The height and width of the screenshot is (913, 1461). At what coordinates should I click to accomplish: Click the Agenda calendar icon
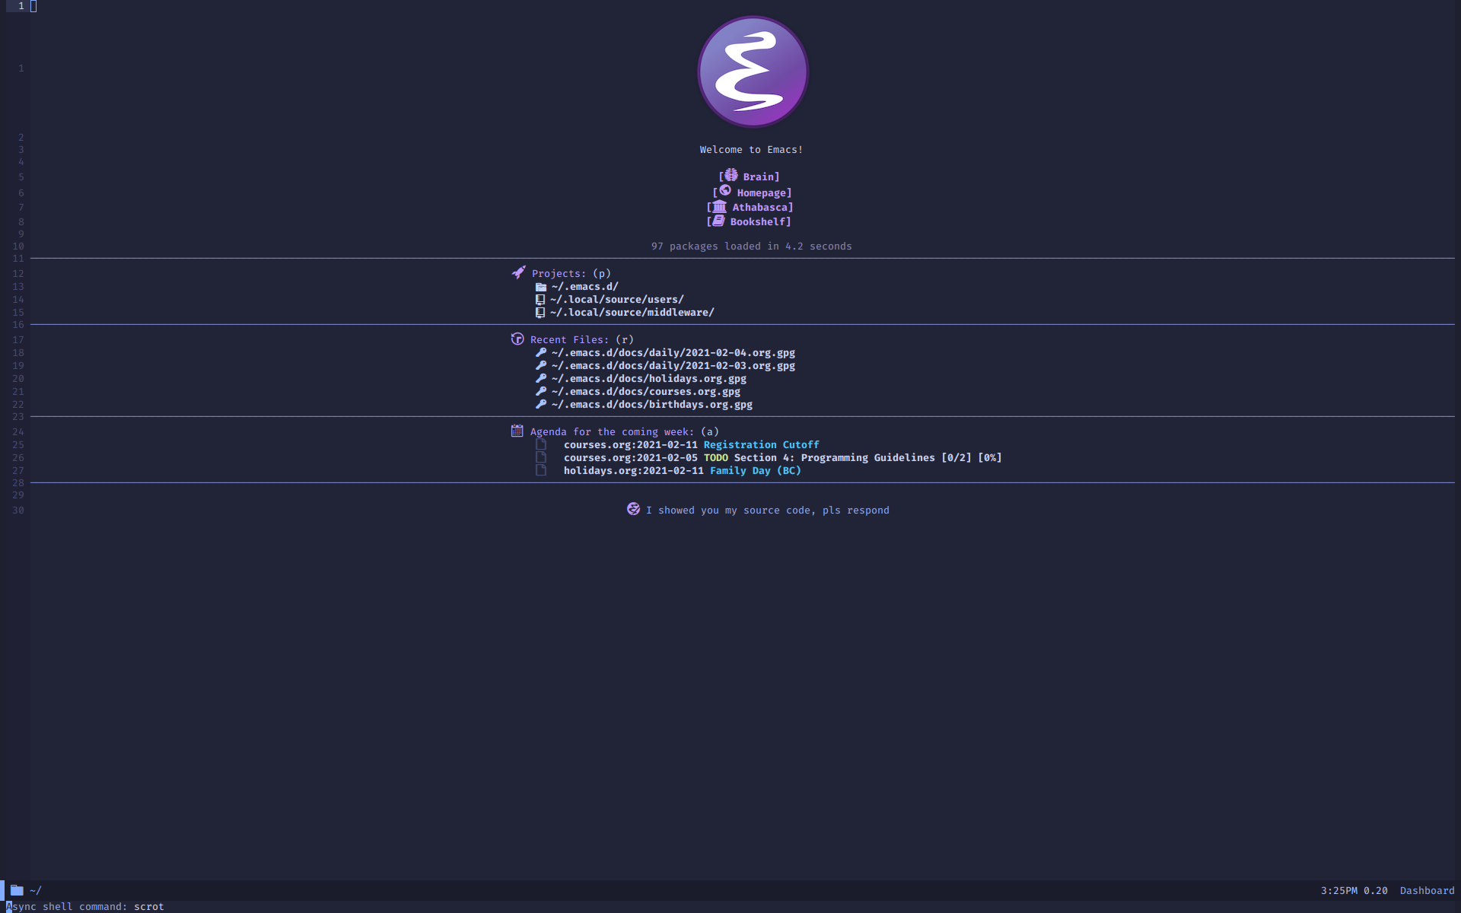pyautogui.click(x=517, y=430)
